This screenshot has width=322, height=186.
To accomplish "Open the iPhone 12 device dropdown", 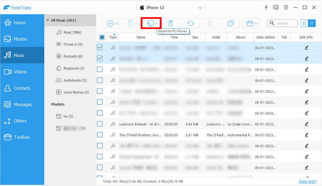I will point(171,8).
